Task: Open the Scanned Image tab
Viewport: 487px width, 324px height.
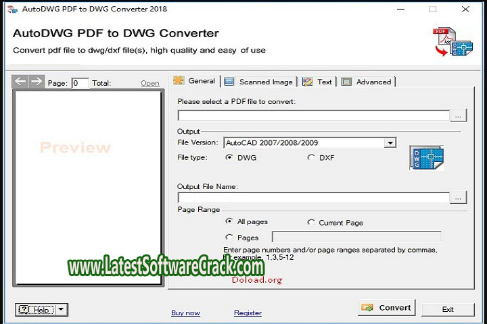Action: tap(258, 82)
